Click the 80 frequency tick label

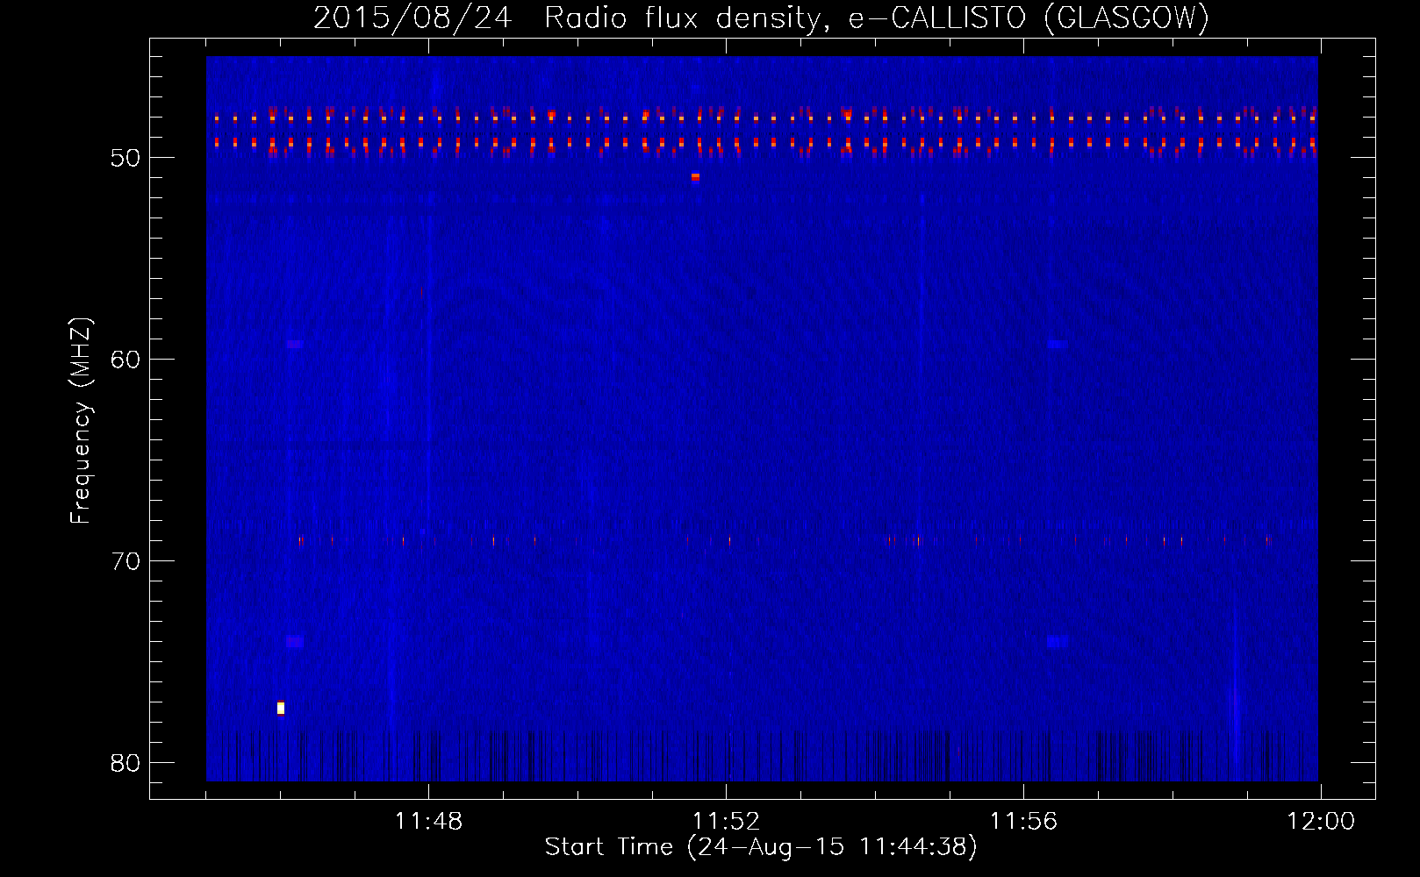[126, 763]
